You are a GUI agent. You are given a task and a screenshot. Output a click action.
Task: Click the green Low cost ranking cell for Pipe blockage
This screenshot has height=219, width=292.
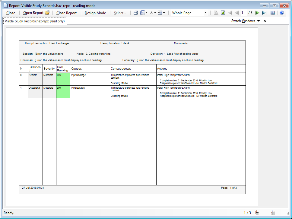point(63,79)
